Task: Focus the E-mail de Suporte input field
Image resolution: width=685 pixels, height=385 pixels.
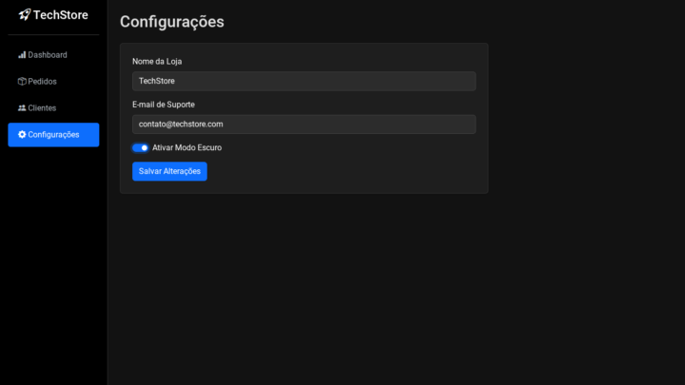Action: coord(303,125)
